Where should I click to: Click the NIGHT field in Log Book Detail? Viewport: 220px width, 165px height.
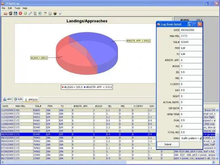click(x=191, y=96)
